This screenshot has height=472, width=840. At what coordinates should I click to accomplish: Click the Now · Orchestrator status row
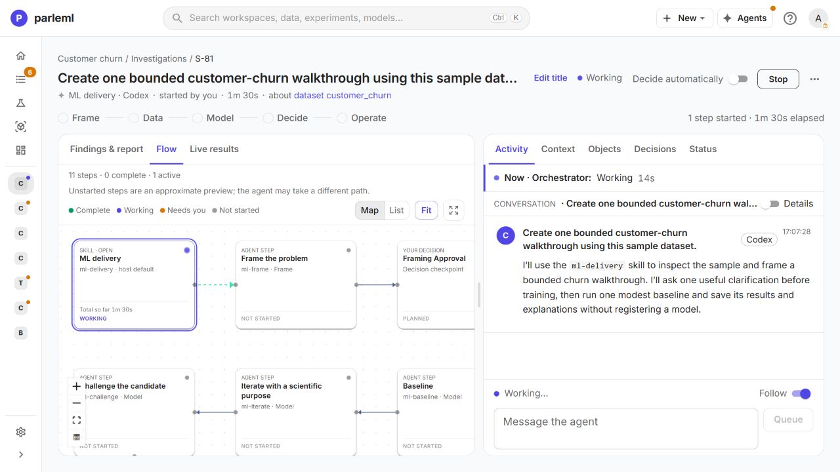(654, 178)
